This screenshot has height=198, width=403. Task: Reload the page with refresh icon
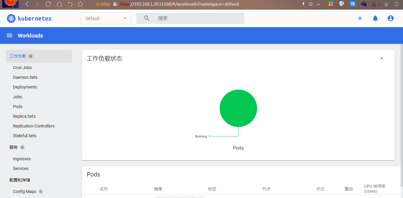point(48,4)
